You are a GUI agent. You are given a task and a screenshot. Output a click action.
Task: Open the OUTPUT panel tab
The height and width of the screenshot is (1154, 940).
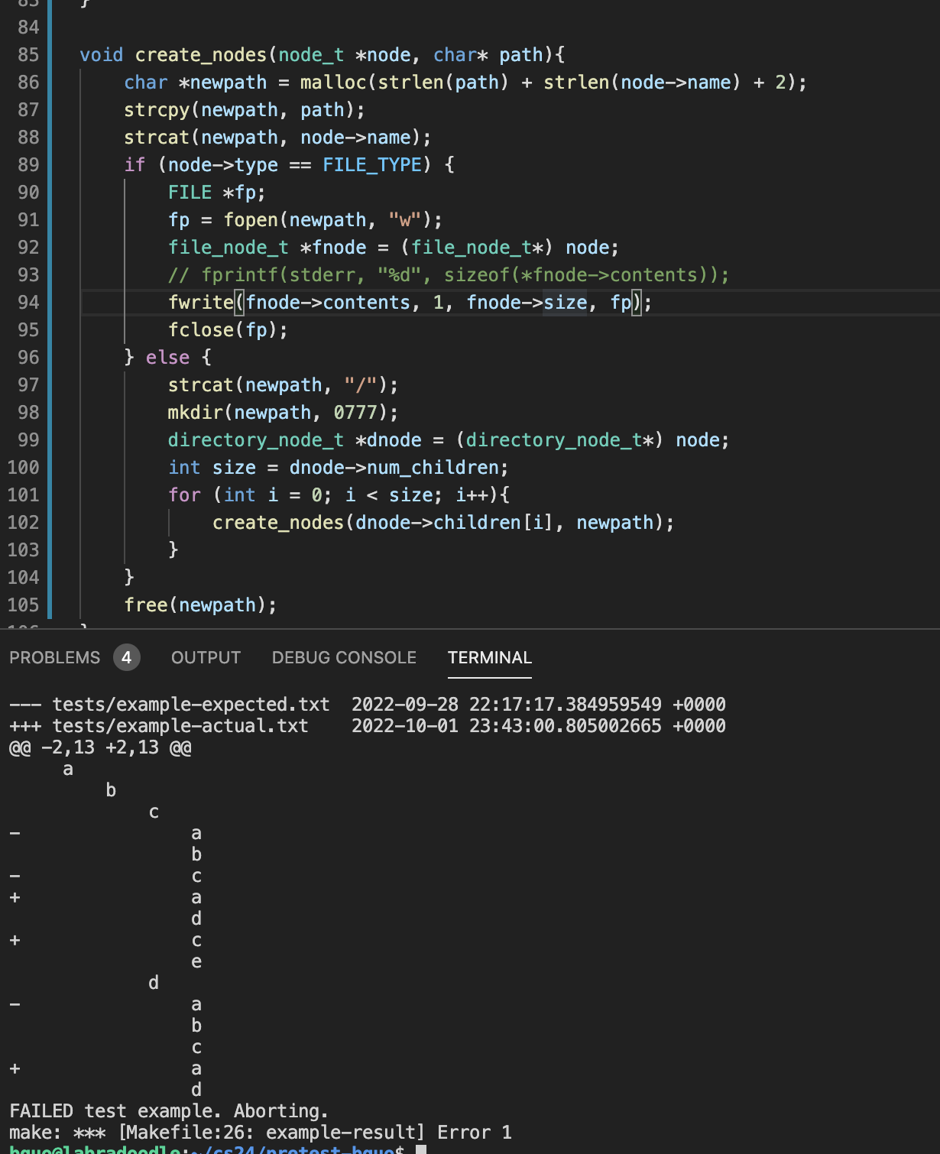pos(206,657)
